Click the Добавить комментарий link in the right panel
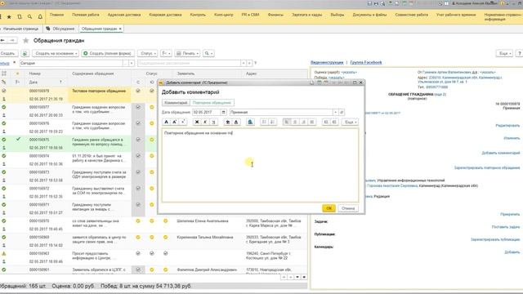This screenshot has height=294, width=523. (501, 153)
